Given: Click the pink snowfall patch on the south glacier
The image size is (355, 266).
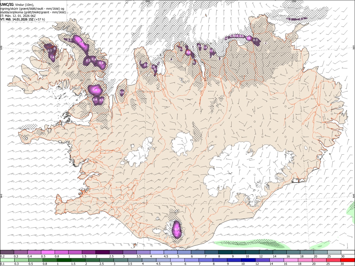Looking at the screenshot, I should (x=177, y=229).
